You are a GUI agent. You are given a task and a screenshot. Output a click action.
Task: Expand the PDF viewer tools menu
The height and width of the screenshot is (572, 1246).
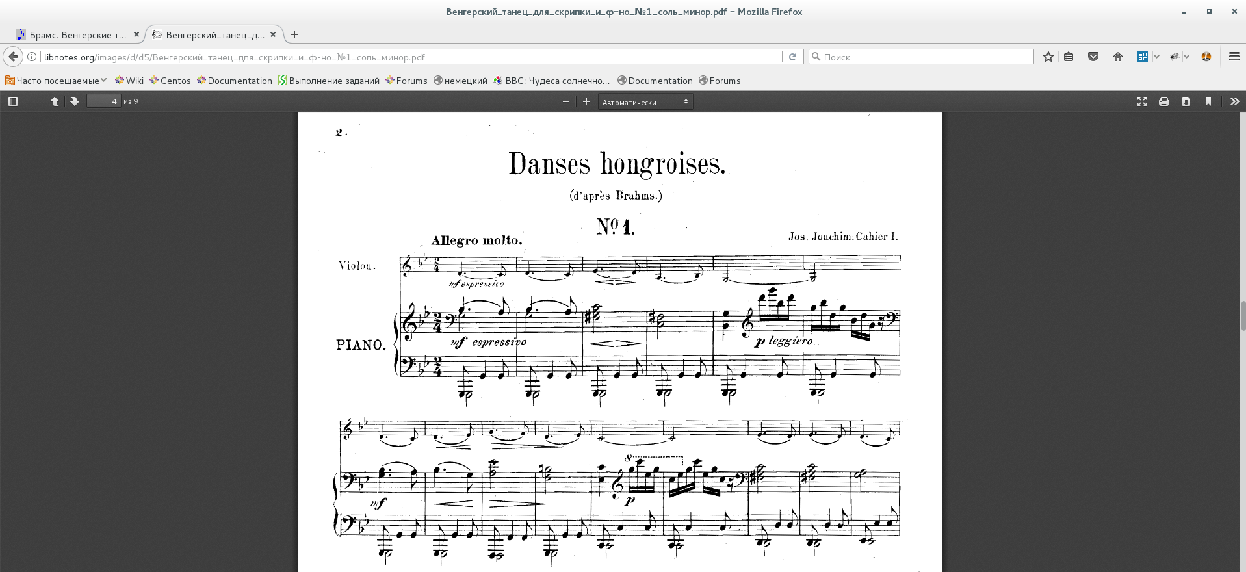tap(1234, 101)
